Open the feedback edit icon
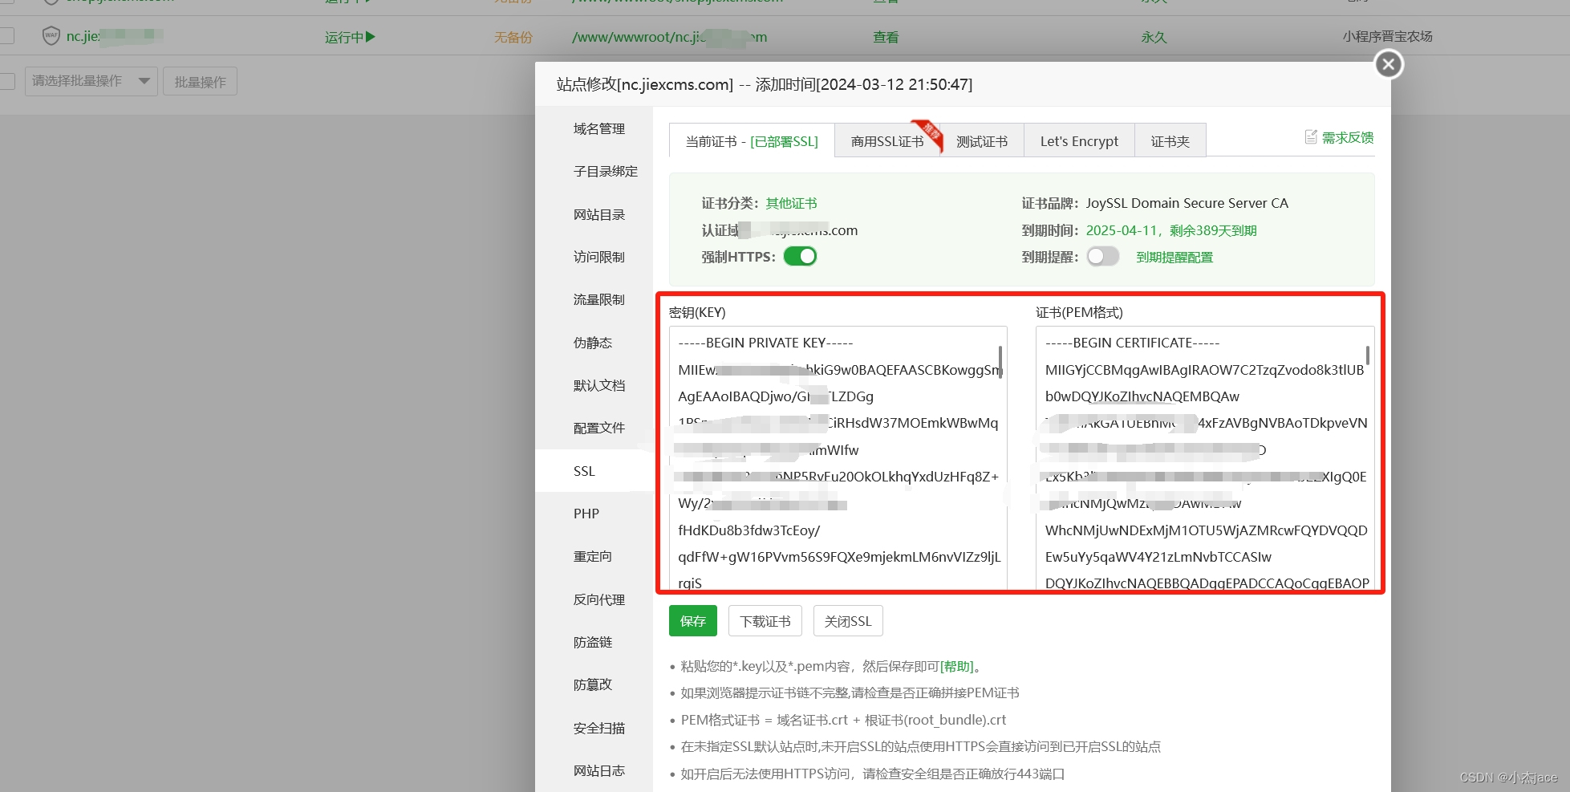Screen dimensions: 1570x792 [1311, 137]
